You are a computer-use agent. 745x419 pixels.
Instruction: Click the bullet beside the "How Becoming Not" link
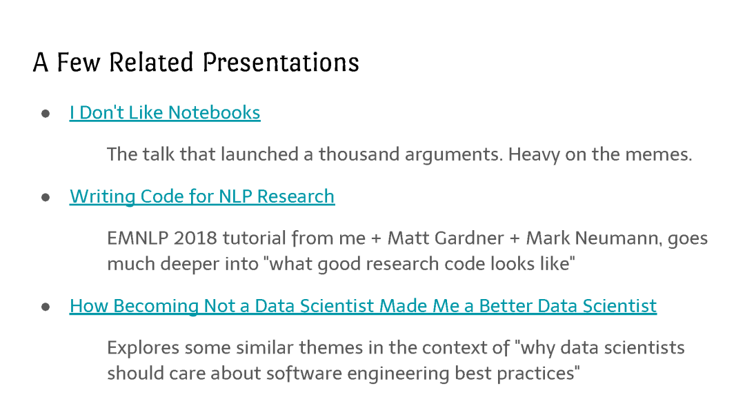click(x=46, y=307)
